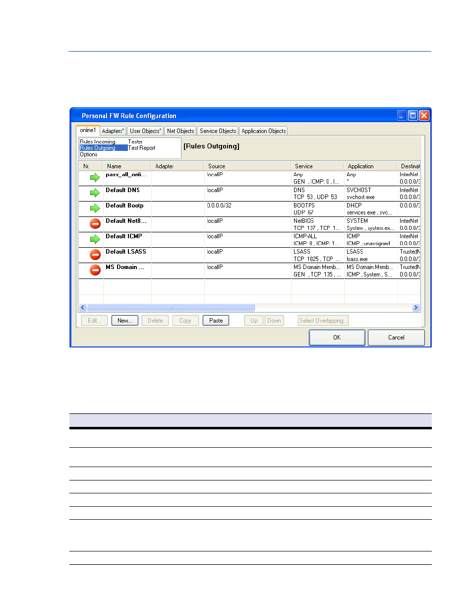Click the Copy button
This screenshot has height=613, width=473.
coord(185,321)
